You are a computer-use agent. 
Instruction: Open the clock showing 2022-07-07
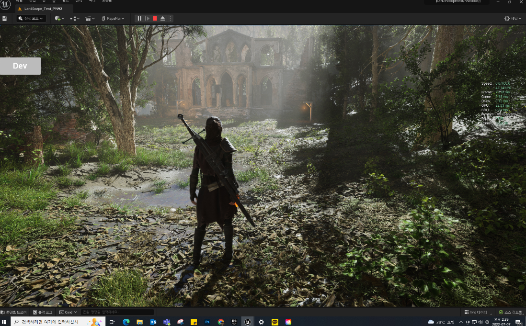tap(502, 322)
